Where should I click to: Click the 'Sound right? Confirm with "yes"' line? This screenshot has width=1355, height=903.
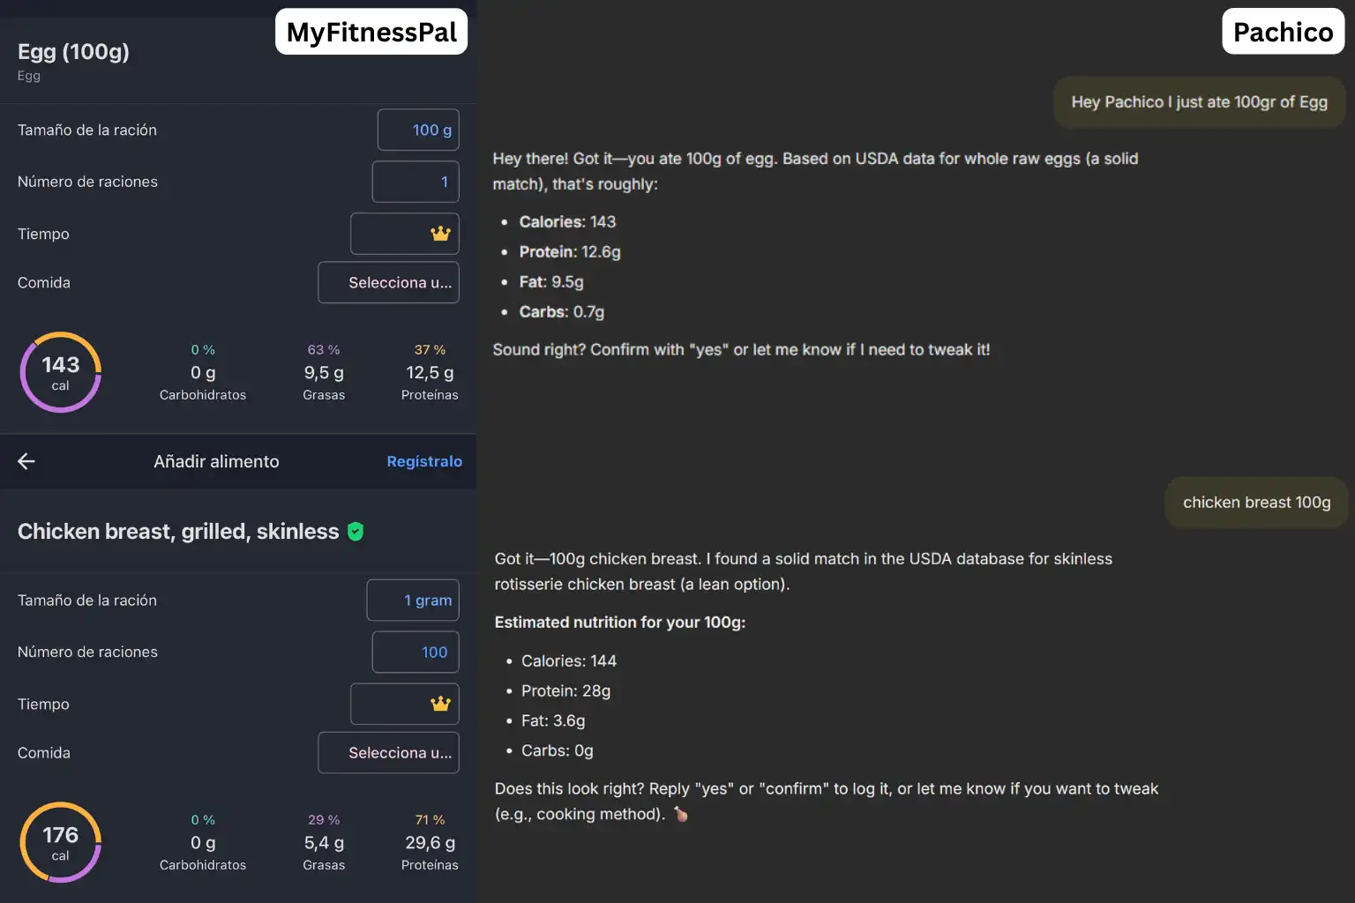click(x=741, y=350)
